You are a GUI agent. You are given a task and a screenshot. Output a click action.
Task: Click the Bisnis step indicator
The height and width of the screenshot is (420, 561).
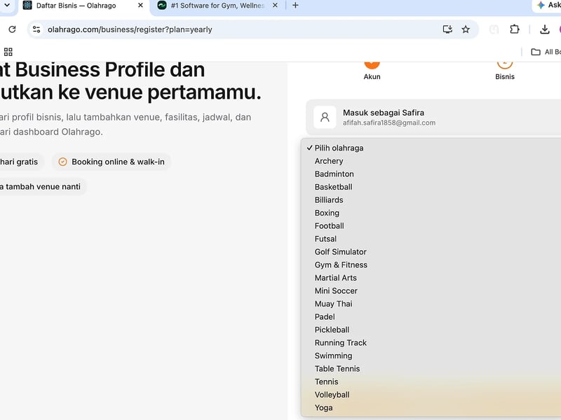pyautogui.click(x=505, y=71)
